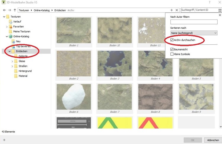Clear the address bar with X icon
This screenshot has height=144, width=222.
click(x=177, y=10)
